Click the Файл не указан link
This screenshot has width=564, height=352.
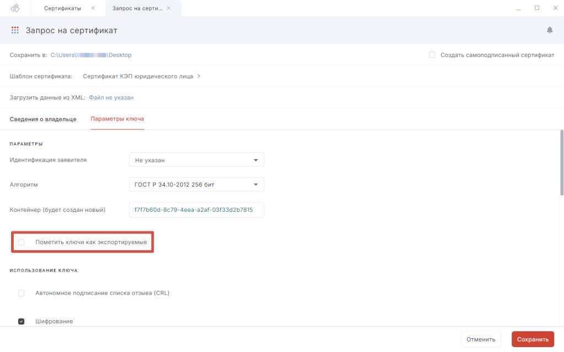click(111, 97)
